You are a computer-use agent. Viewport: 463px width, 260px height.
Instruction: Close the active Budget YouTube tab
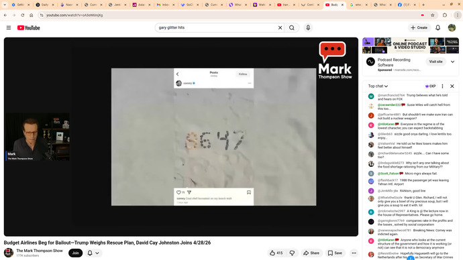(342, 5)
